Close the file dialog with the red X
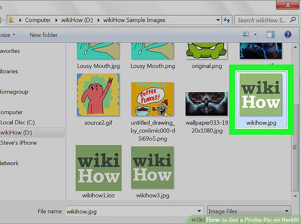This screenshot has height=224, width=301. click(x=287, y=5)
